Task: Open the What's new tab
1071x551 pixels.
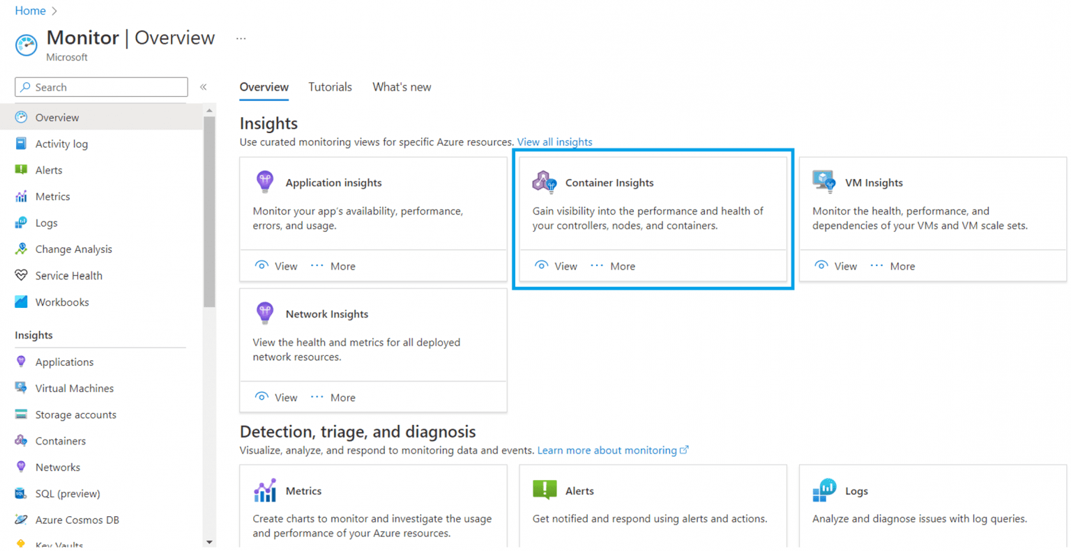Action: 401,86
